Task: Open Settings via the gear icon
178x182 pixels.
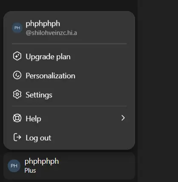Action: [17, 94]
